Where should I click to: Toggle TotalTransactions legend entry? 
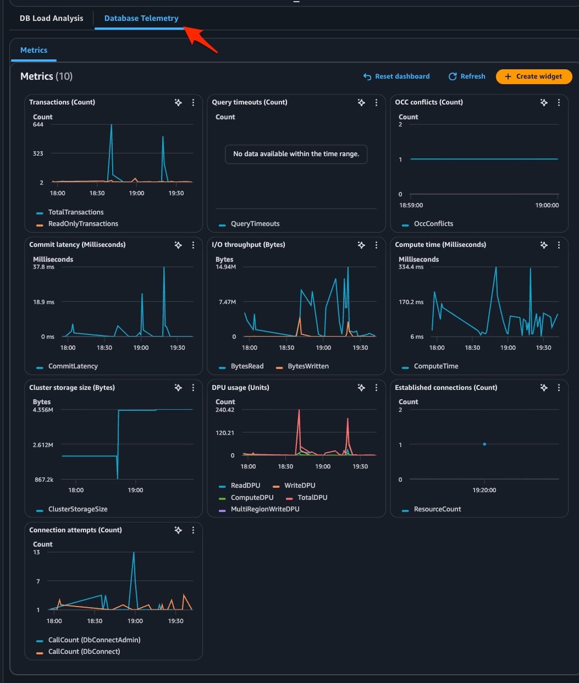(x=70, y=212)
